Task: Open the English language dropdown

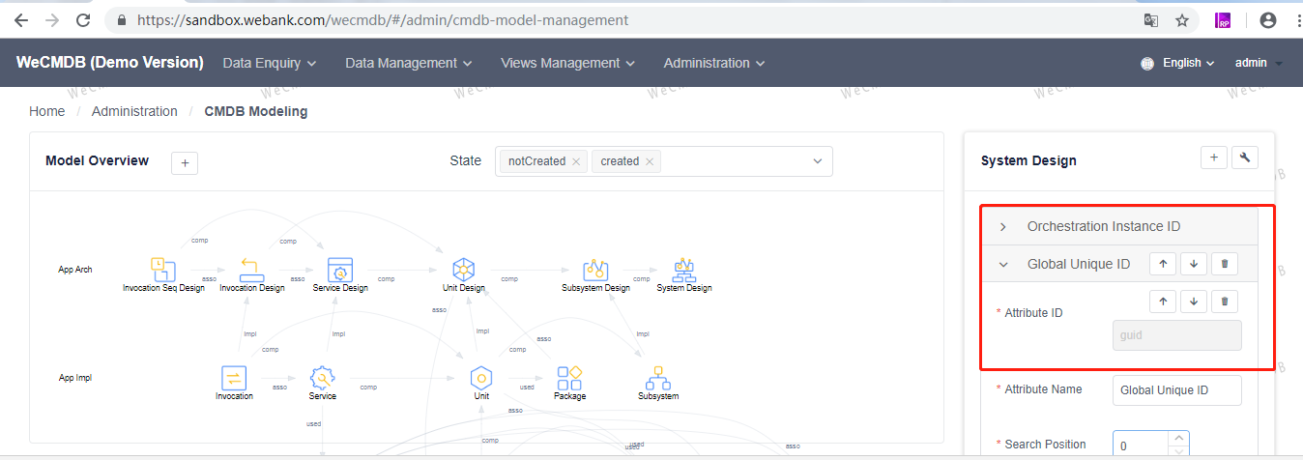Action: [x=1188, y=63]
